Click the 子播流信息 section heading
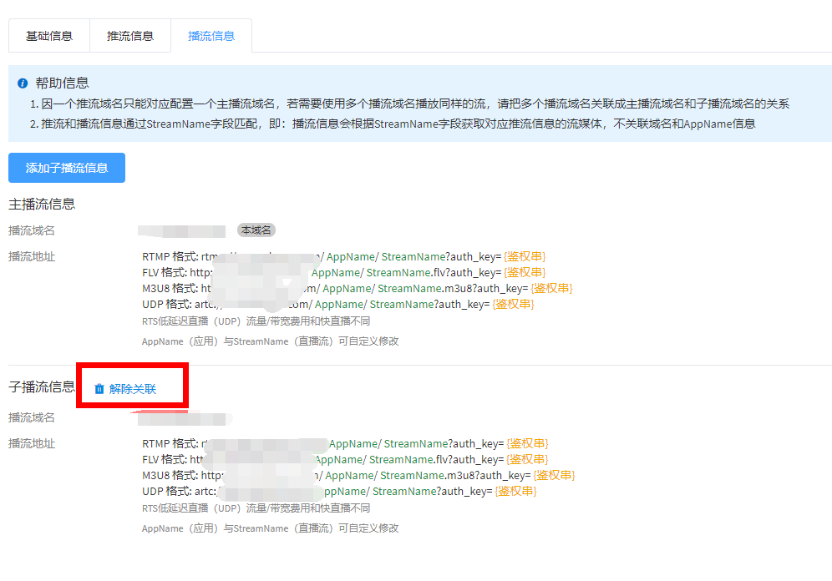The height and width of the screenshot is (581, 832). (42, 386)
